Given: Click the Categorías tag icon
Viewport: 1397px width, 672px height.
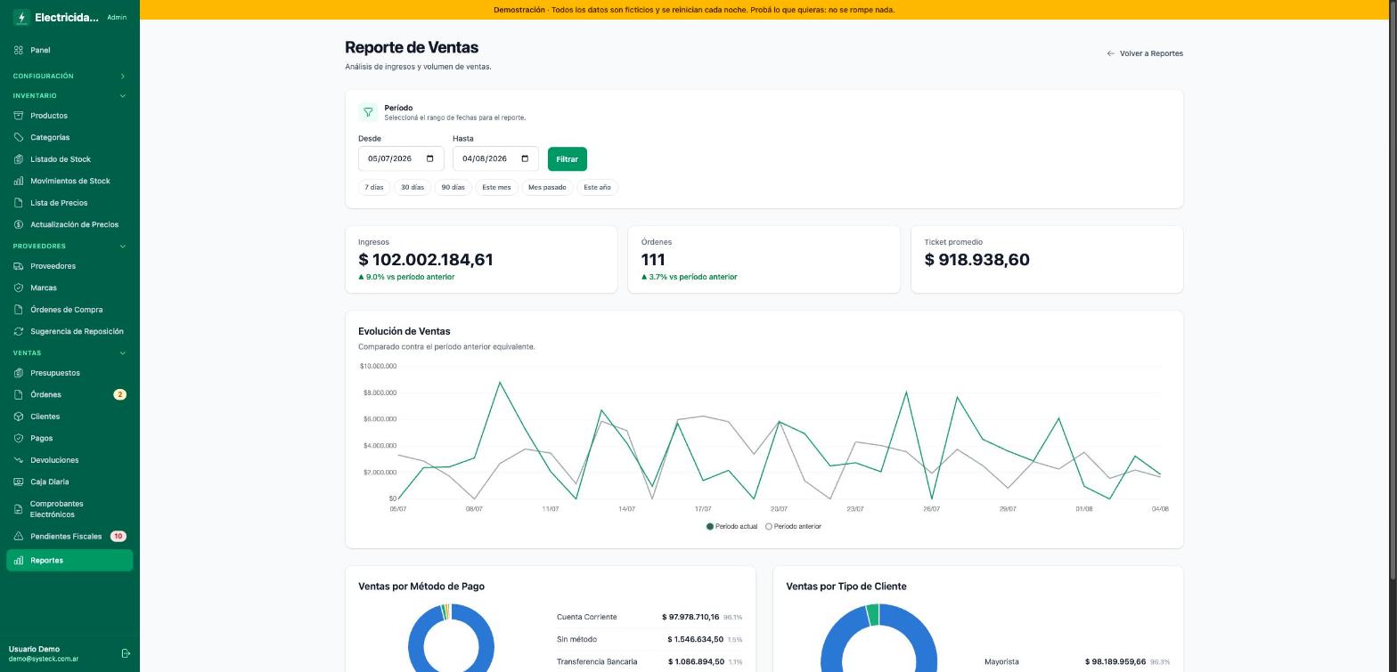Looking at the screenshot, I should pyautogui.click(x=18, y=137).
